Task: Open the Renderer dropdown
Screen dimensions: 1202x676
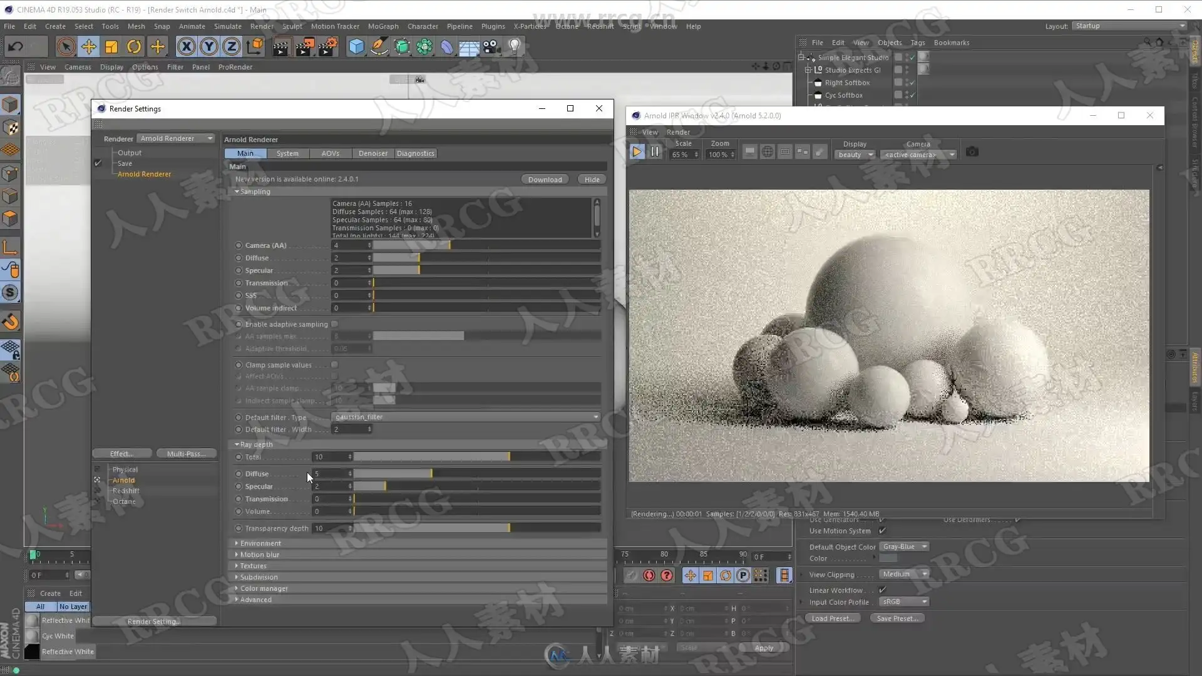Action: (176, 138)
